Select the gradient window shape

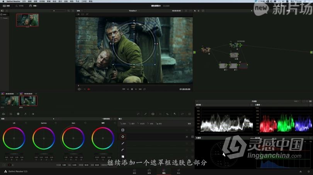(x=123, y=157)
